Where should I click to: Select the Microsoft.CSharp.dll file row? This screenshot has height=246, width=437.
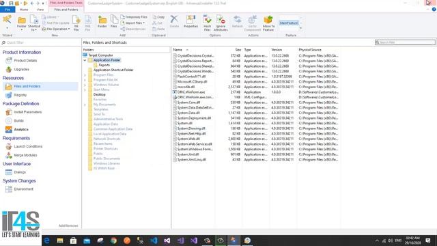coord(255,82)
